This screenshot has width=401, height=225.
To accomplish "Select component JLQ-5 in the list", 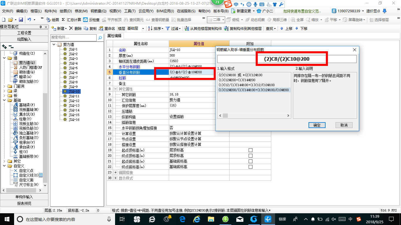I will tap(73, 68).
